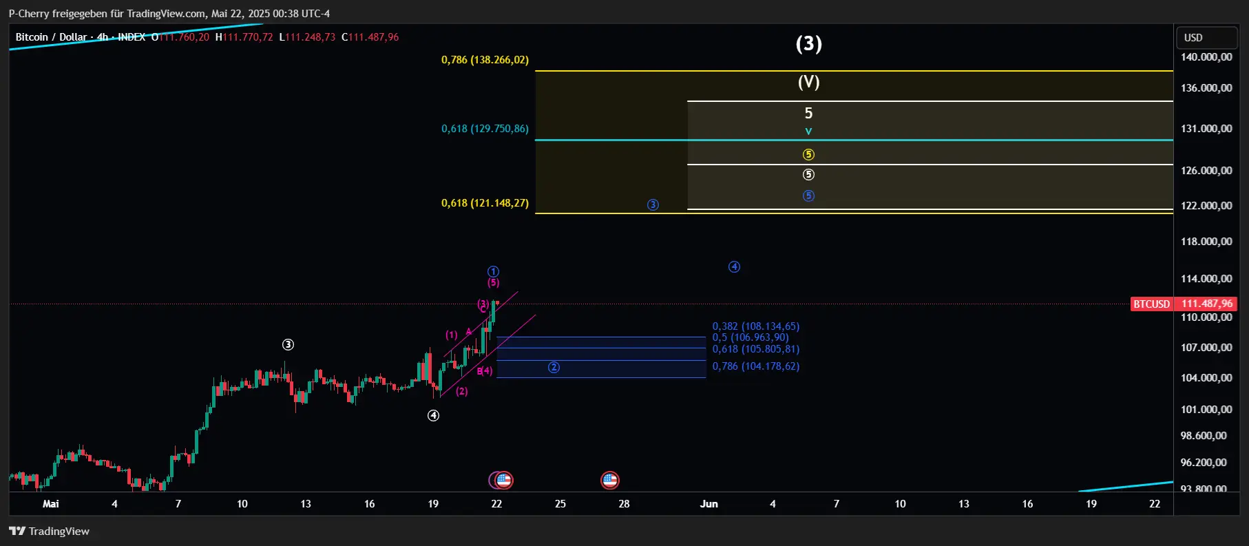
Task: Select the large white (3) wave label
Action: pos(808,44)
